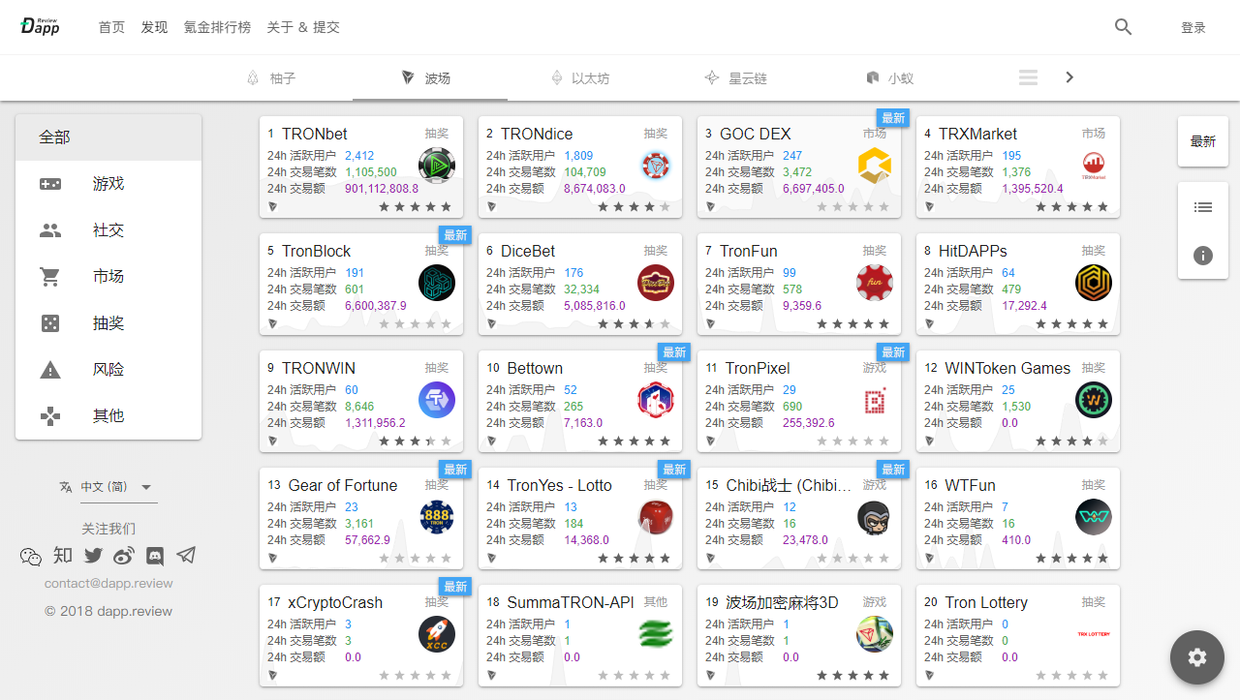This screenshot has height=700, width=1240.
Task: Click the Dapp Review logo
Action: 41,26
